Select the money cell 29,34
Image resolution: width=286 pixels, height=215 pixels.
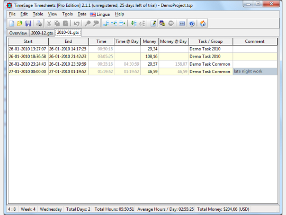point(149,49)
